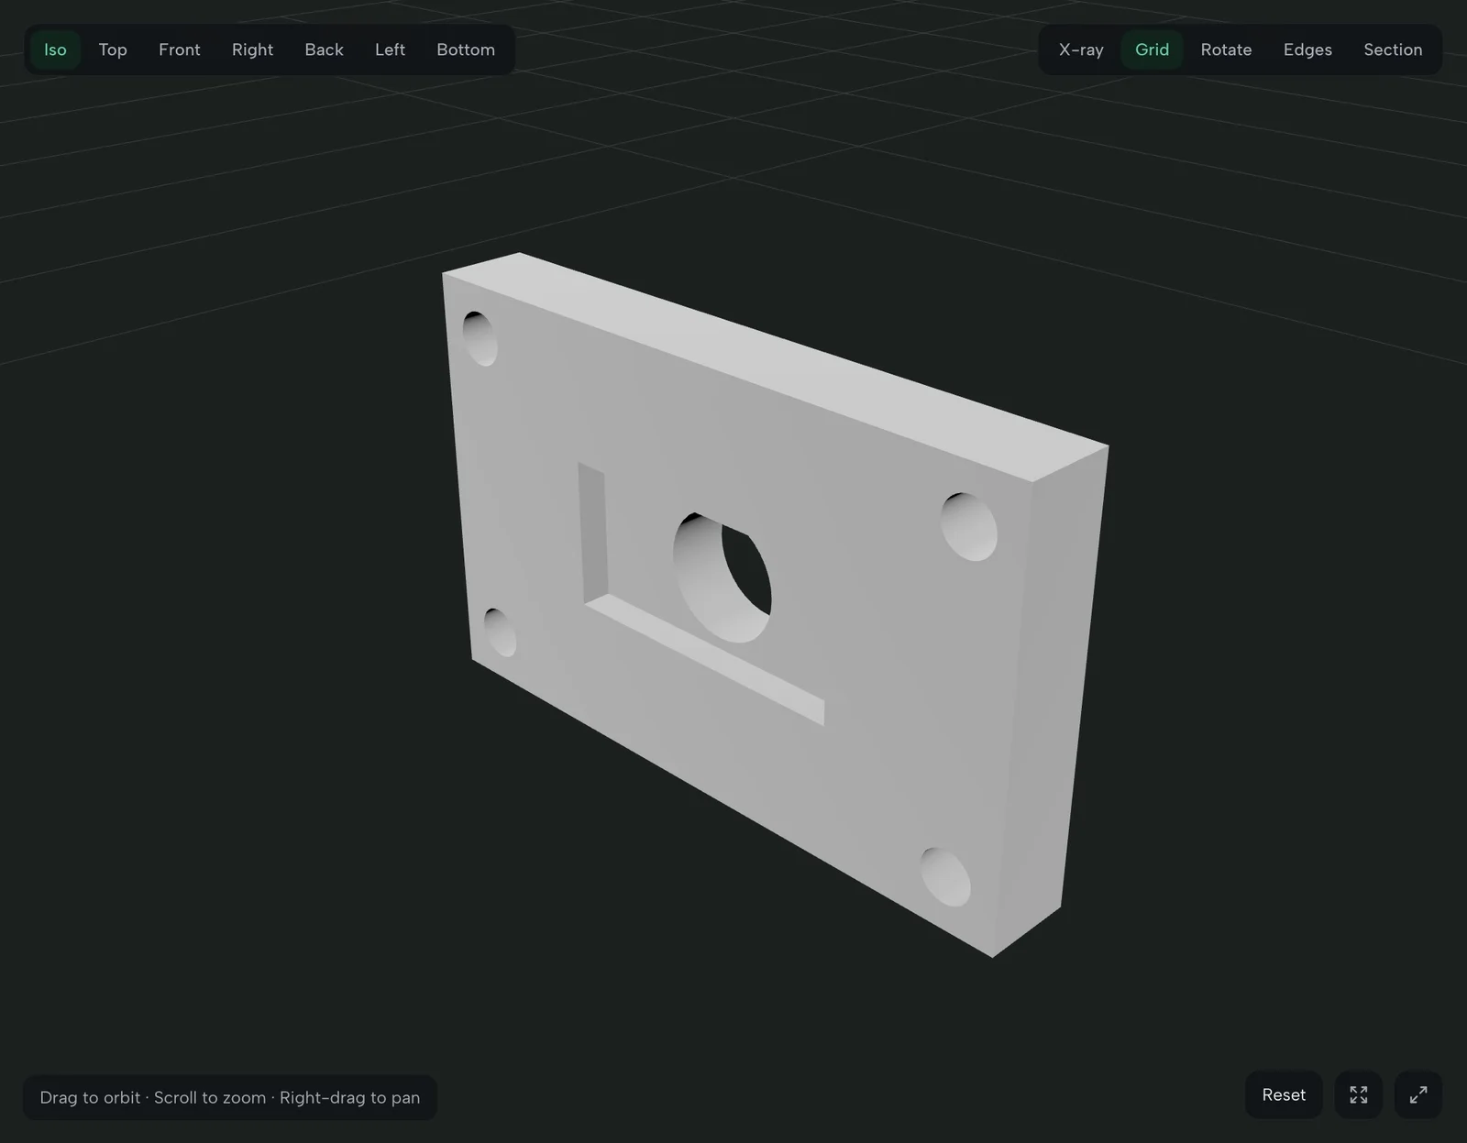Switch to Front view

[179, 49]
